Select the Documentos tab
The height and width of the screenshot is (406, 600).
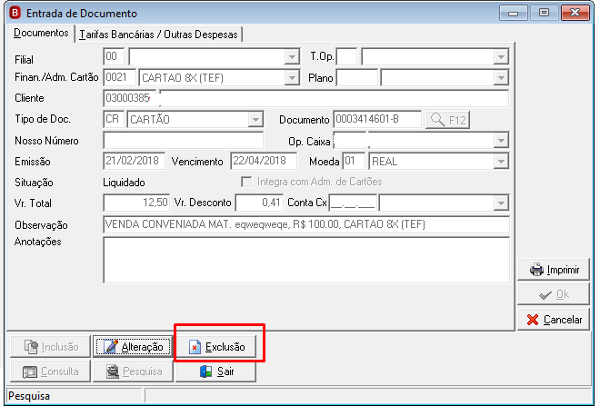[41, 34]
